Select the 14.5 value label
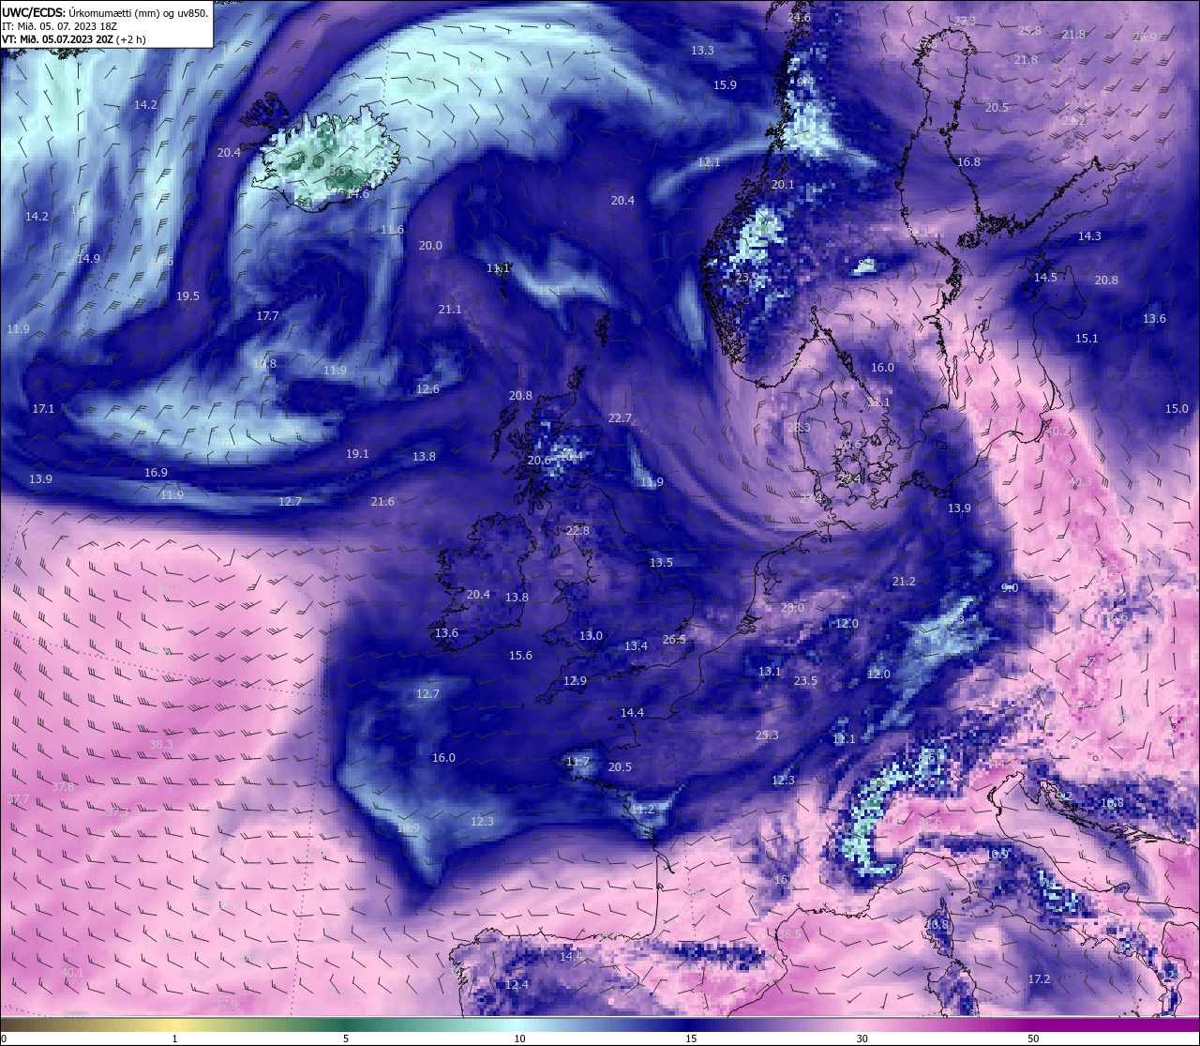Image resolution: width=1200 pixels, height=1046 pixels. tap(1045, 277)
